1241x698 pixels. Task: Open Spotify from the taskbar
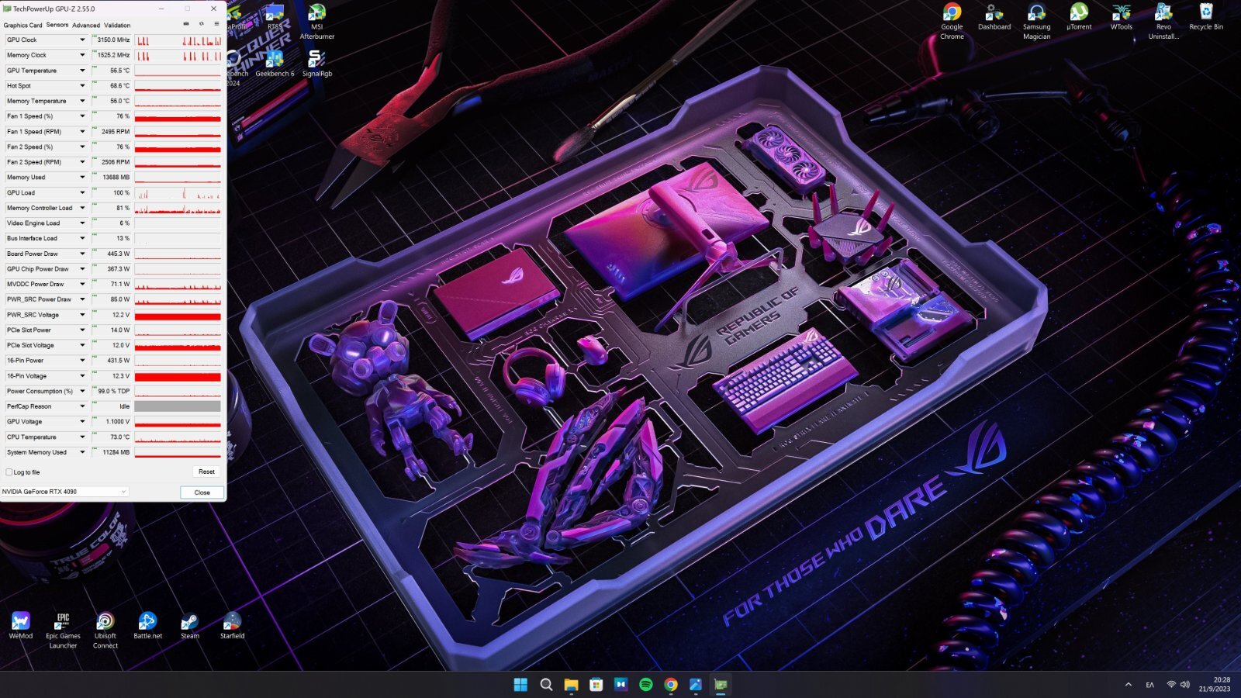(x=645, y=684)
